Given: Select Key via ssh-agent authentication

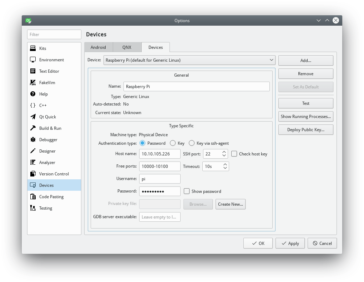Looking at the screenshot, I should 192,143.
